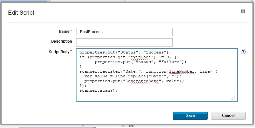This screenshot has width=255, height=128.
Task: Place cursor on the scanner.scan() line
Action: 99,91
